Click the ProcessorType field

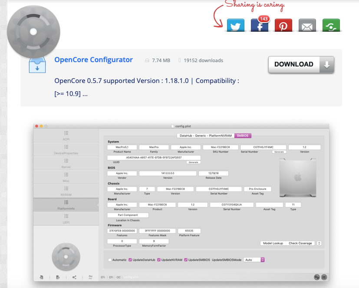pos(122,241)
